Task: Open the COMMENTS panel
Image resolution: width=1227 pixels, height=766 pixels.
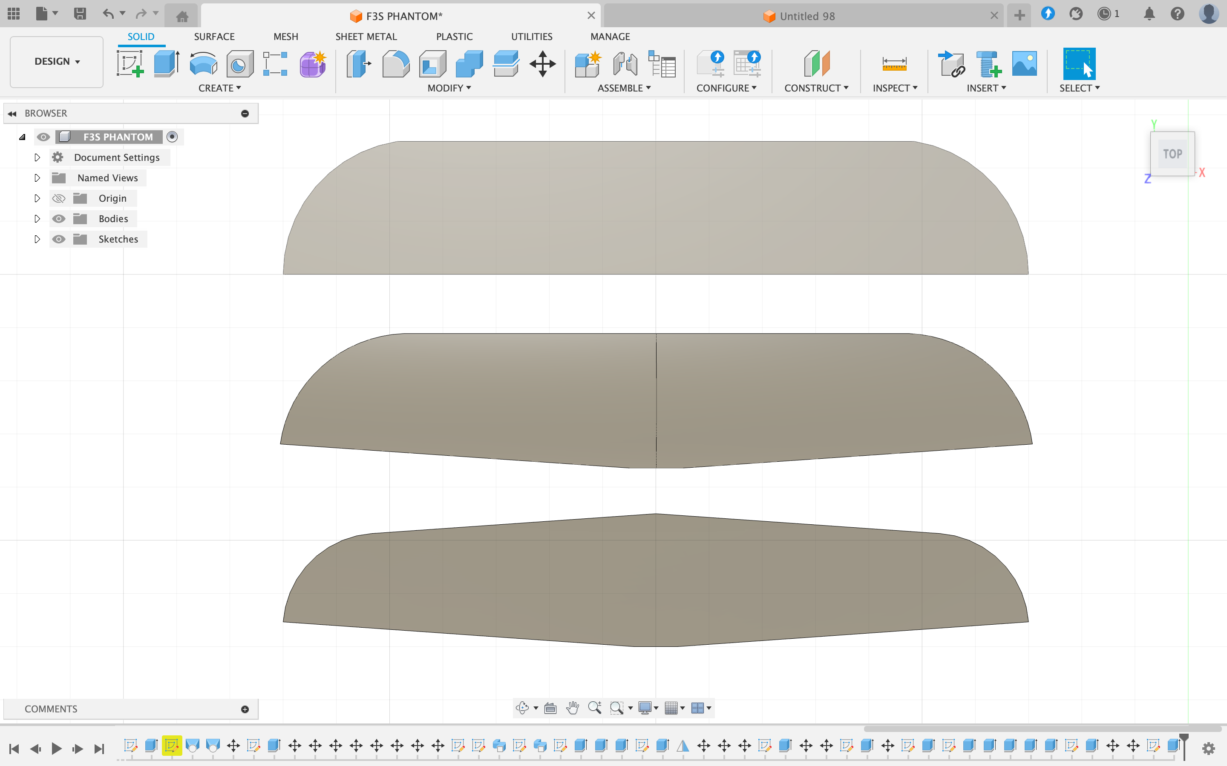Action: pos(51,709)
